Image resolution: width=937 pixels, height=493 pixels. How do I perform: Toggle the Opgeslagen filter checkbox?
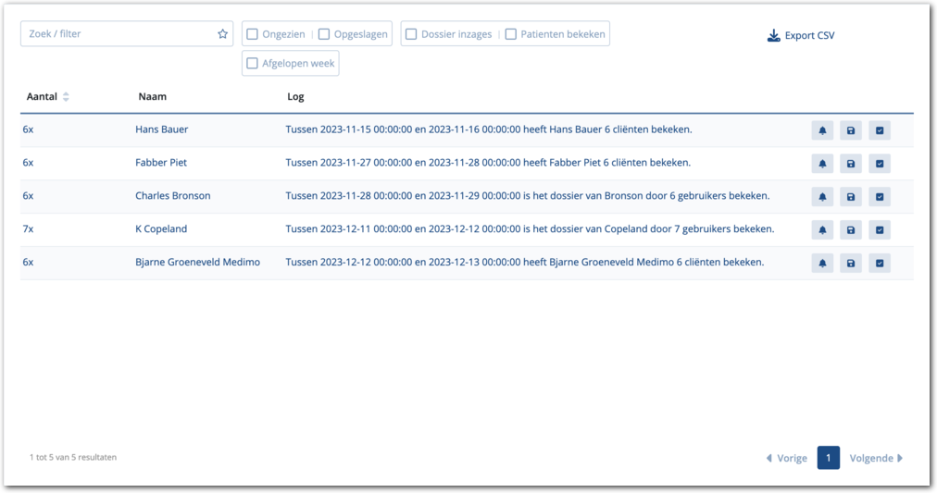[324, 34]
